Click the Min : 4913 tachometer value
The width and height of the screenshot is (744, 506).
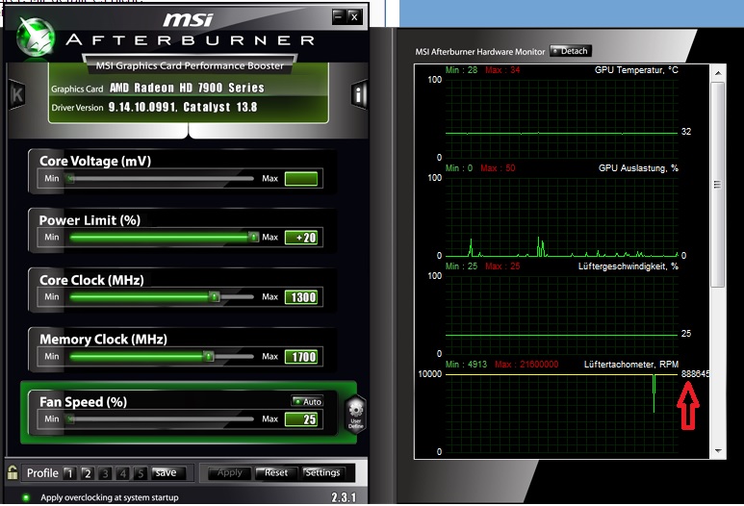pyautogui.click(x=466, y=365)
